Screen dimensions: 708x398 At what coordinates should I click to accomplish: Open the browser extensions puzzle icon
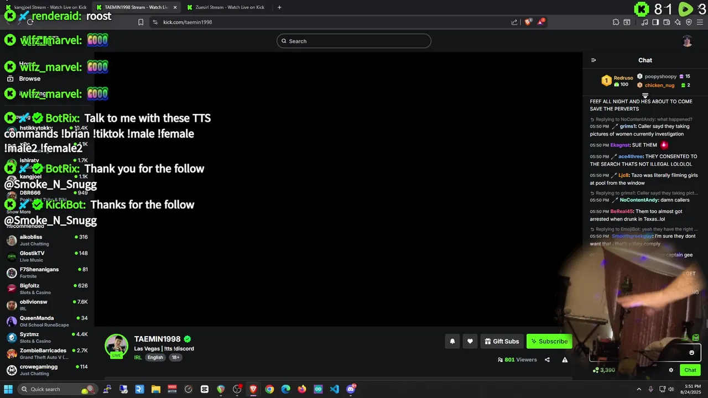pyautogui.click(x=616, y=22)
